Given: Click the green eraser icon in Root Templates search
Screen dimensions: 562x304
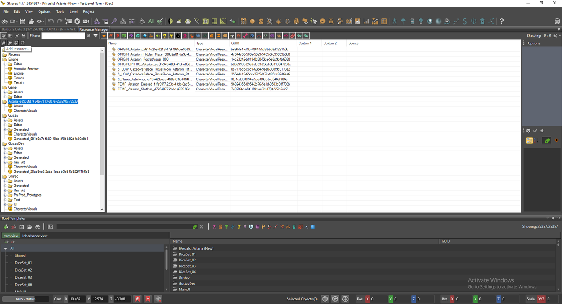Looking at the screenshot, I should (x=195, y=227).
